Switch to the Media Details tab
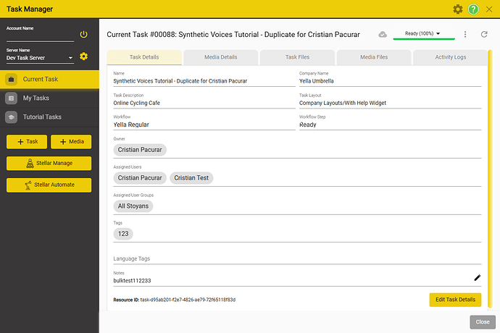The width and height of the screenshot is (500, 333). click(221, 57)
